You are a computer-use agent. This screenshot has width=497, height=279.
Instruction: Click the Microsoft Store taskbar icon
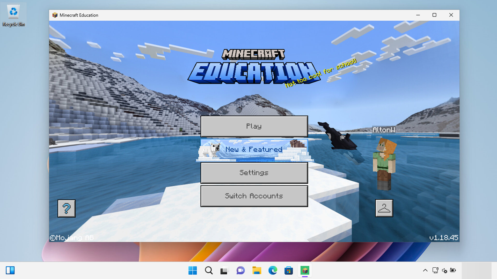288,270
